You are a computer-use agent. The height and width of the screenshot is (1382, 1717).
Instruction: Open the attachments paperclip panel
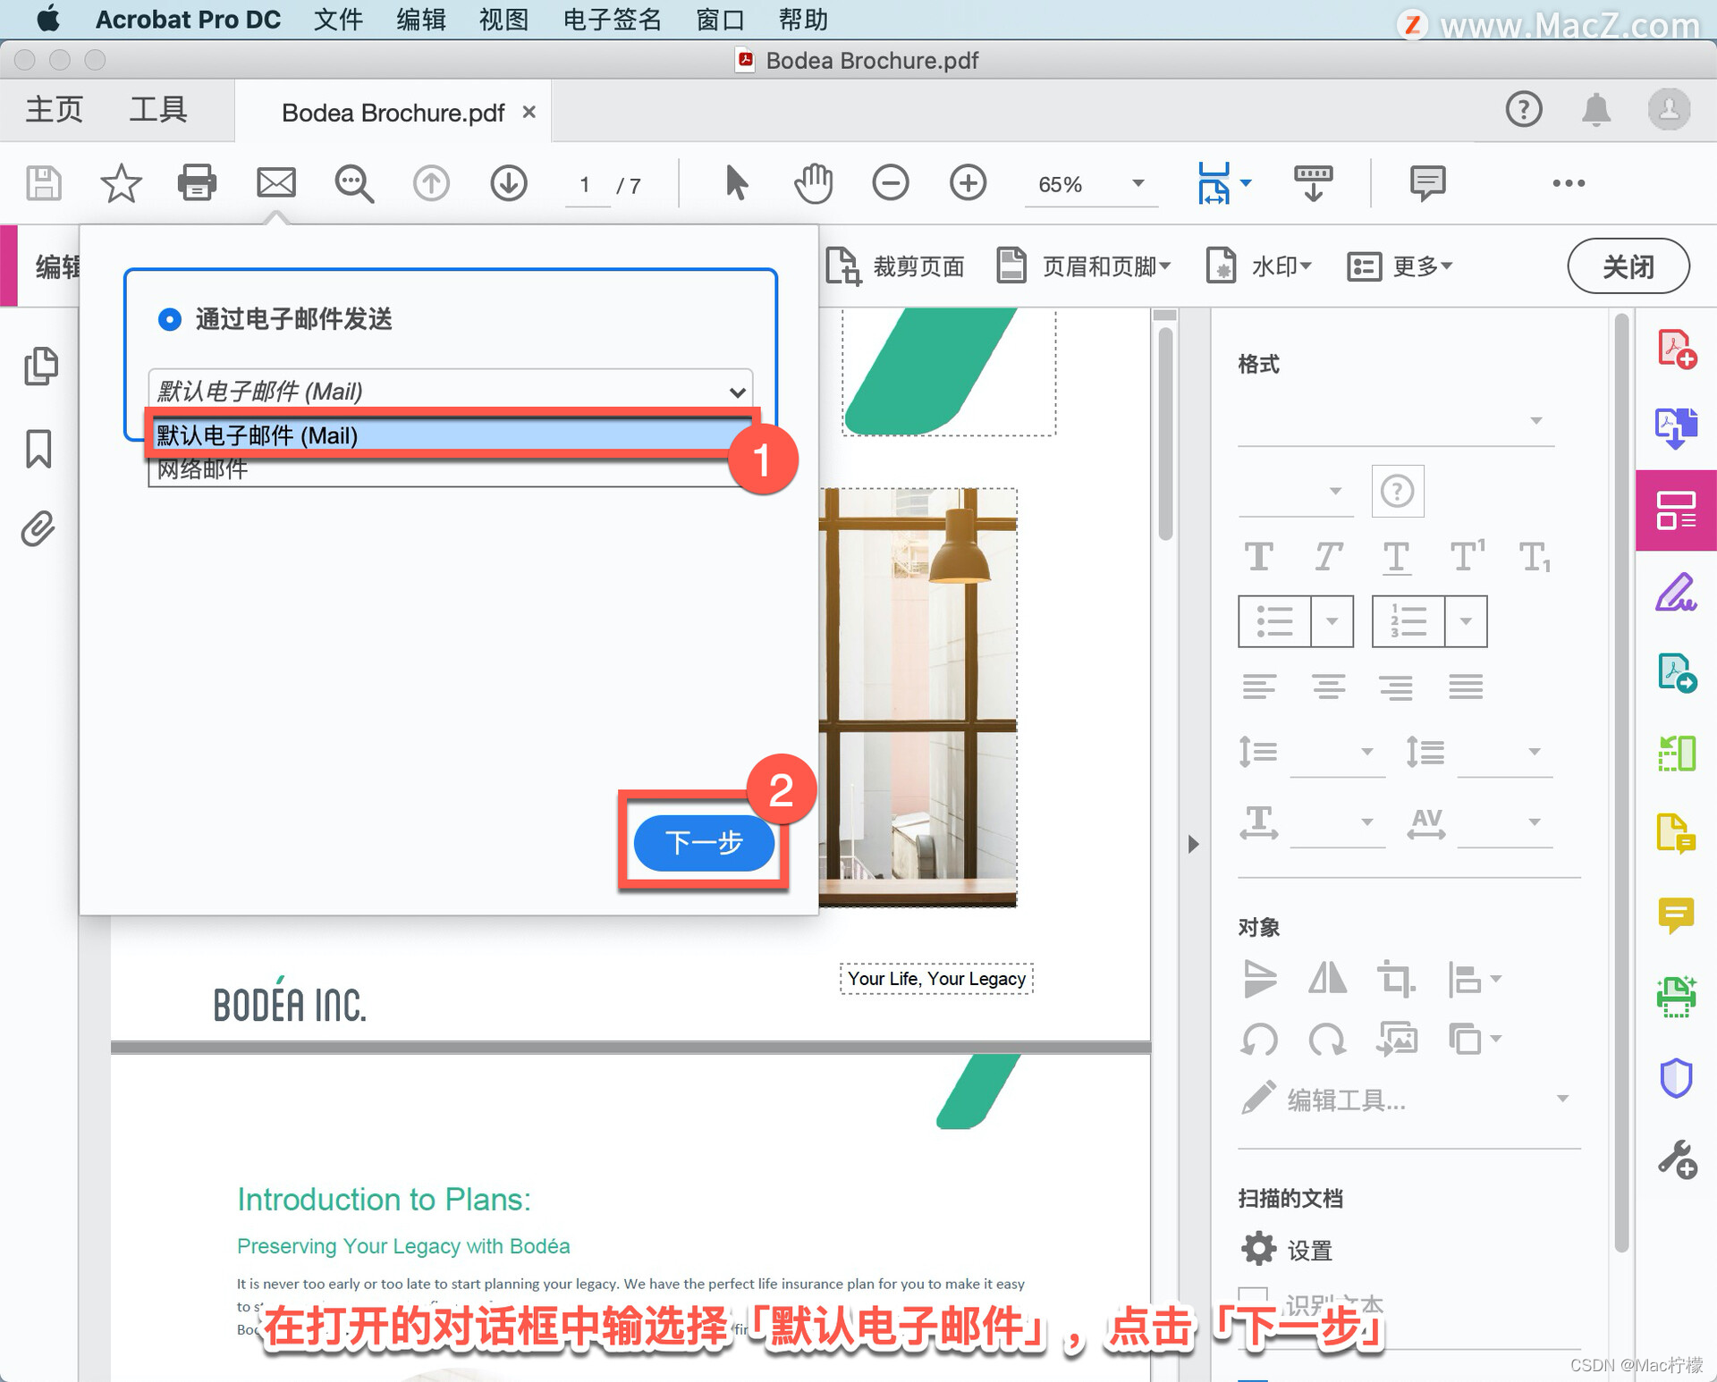point(38,528)
